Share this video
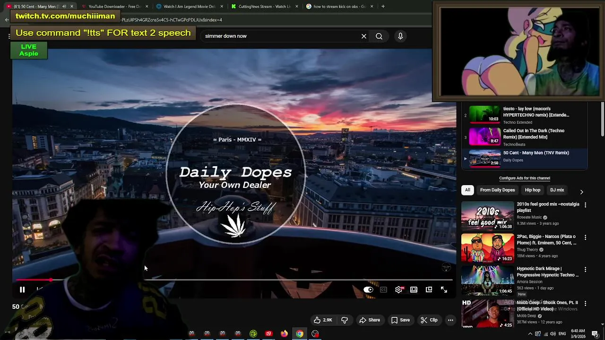Image resolution: width=605 pixels, height=340 pixels. (370, 320)
